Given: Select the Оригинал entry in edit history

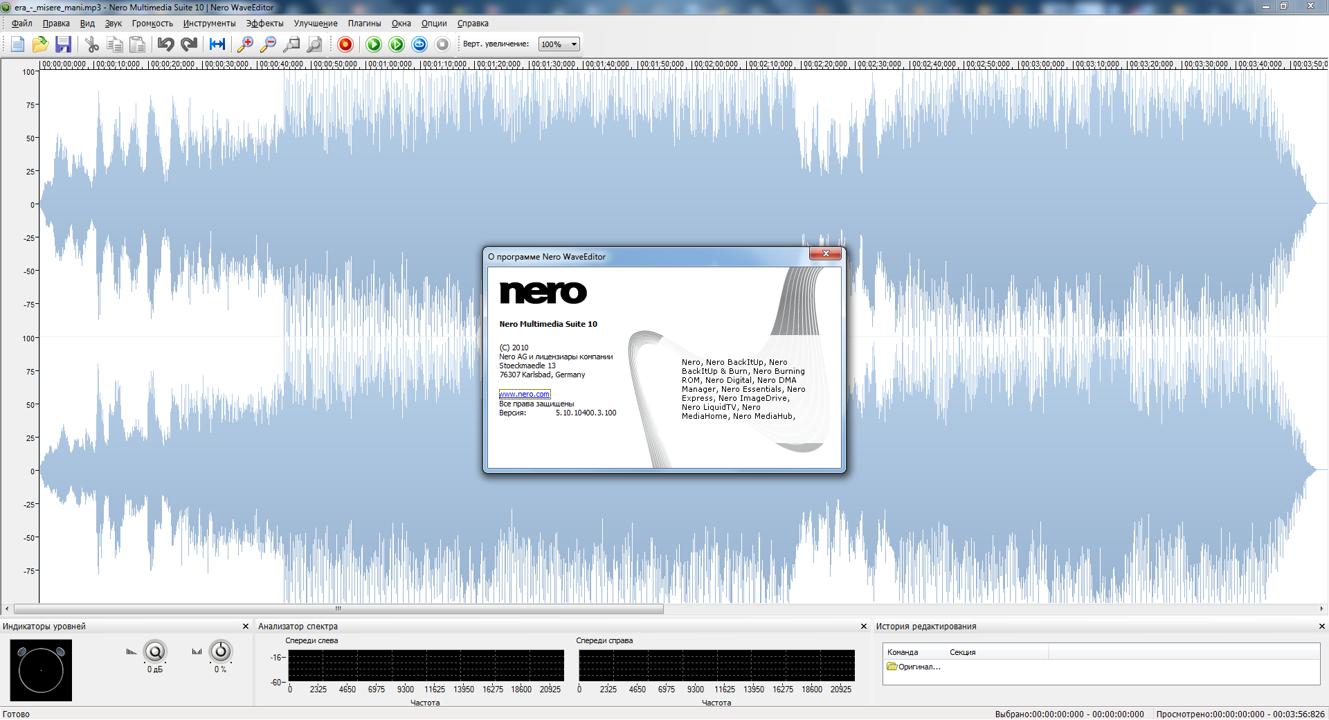Looking at the screenshot, I should [919, 667].
